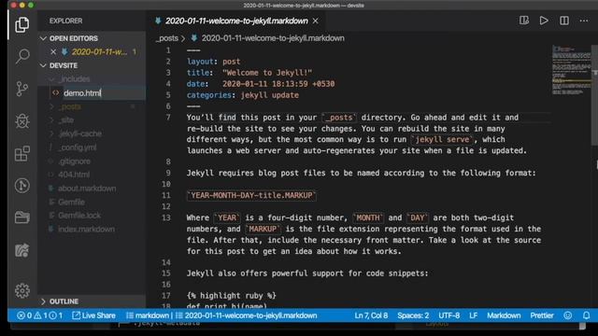Image resolution: width=598 pixels, height=336 pixels.
Task: Click the 2020-01-11-welcome-to-jekyll.markdown status bar item
Action: pyautogui.click(x=247, y=315)
